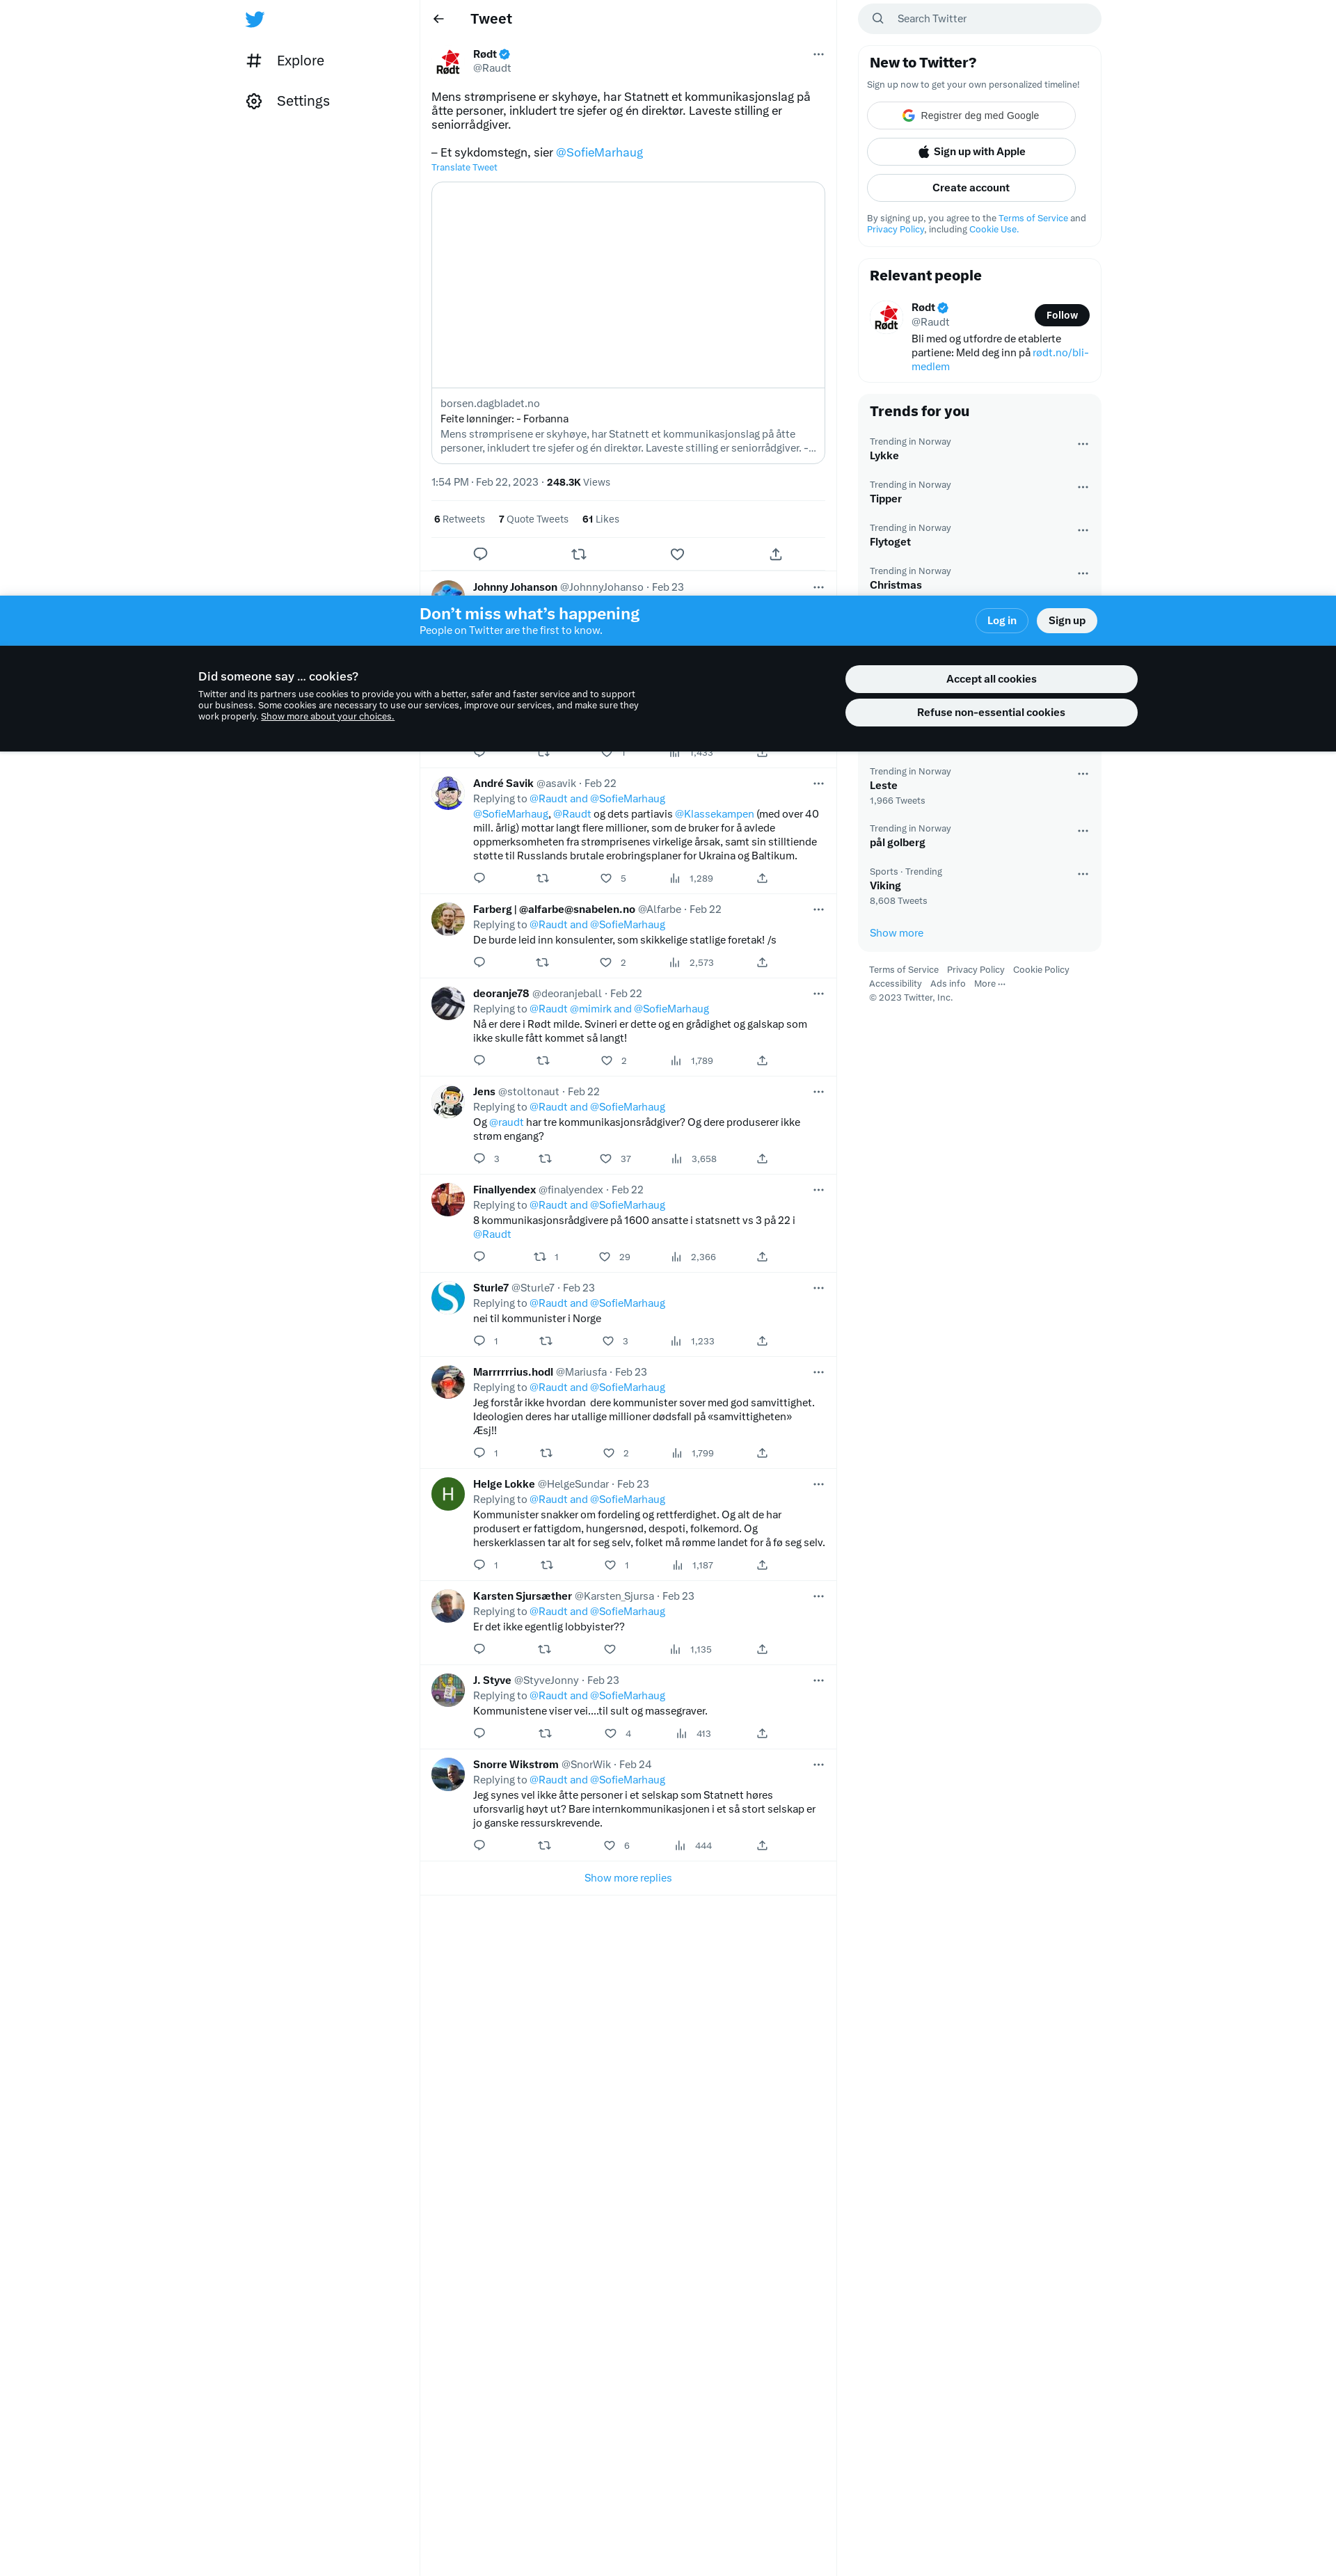Viewport: 1336px width, 2576px height.
Task: View the 6 Retweets list
Action: point(459,520)
